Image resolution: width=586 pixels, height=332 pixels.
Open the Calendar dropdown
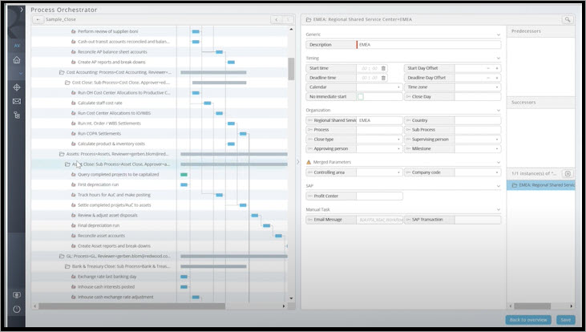pyautogui.click(x=398, y=87)
